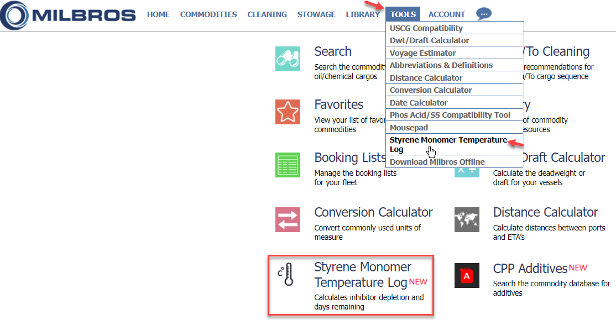Go to the HOME menu
The image size is (616, 320).
tap(158, 14)
